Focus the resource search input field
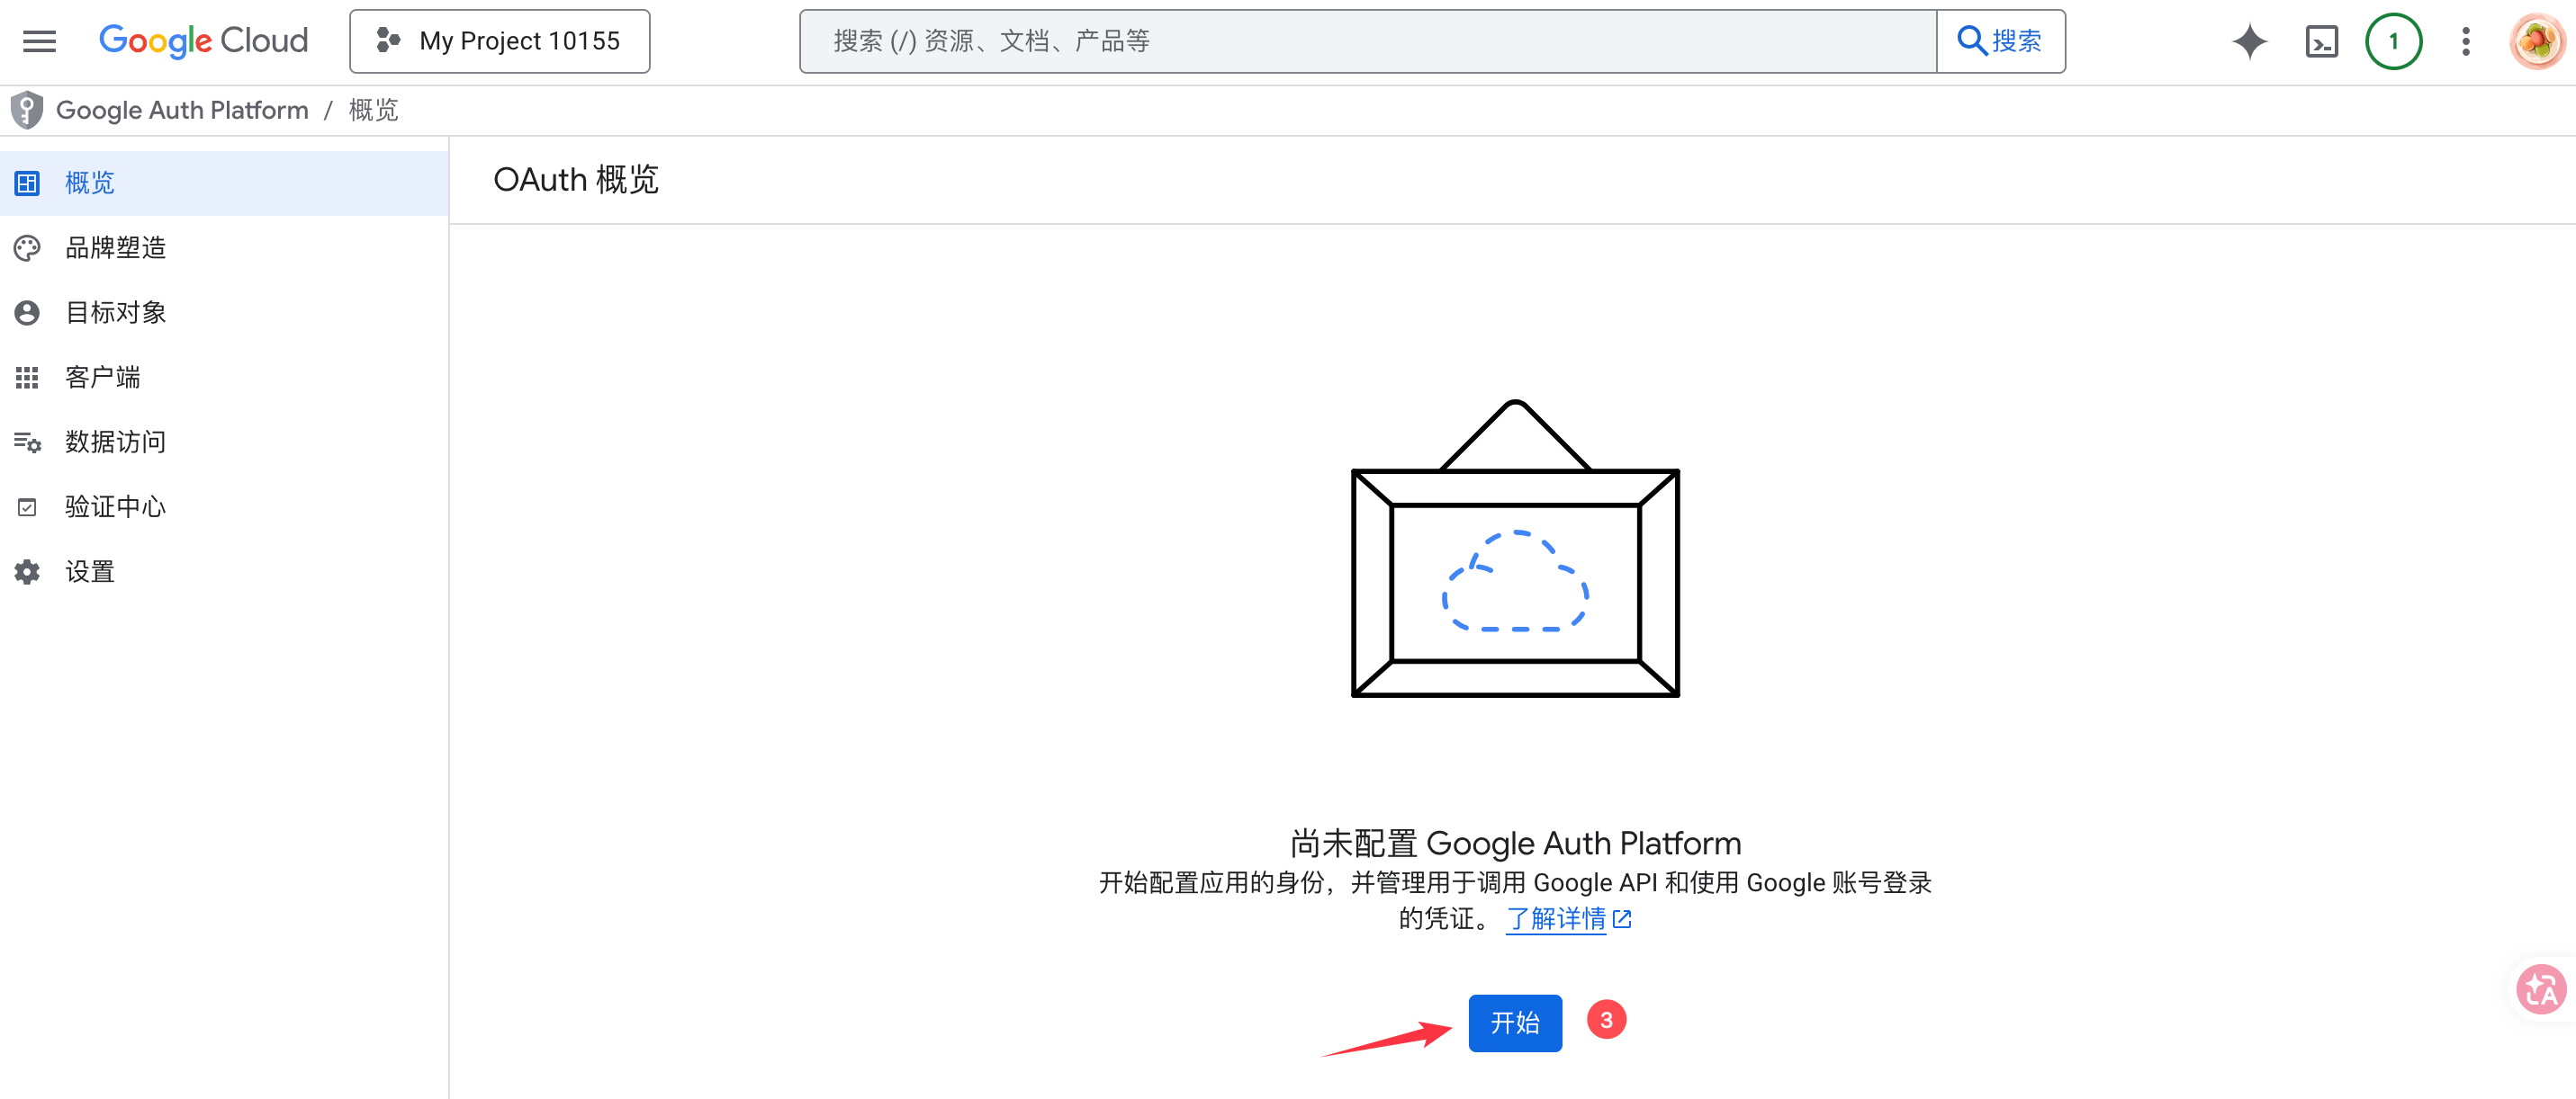 1368,41
